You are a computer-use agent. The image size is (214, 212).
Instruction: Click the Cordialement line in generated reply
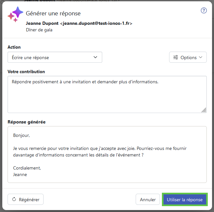coord(27,168)
